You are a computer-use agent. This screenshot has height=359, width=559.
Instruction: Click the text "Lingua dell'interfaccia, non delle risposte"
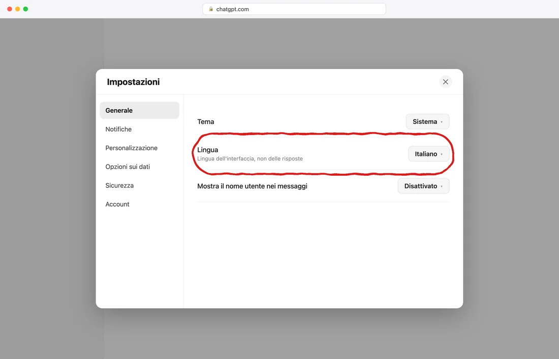pyautogui.click(x=250, y=158)
